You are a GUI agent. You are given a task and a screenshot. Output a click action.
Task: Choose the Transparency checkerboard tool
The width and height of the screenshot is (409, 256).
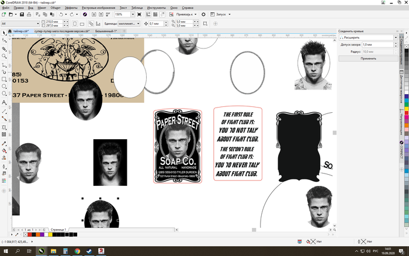pyautogui.click(x=4, y=134)
